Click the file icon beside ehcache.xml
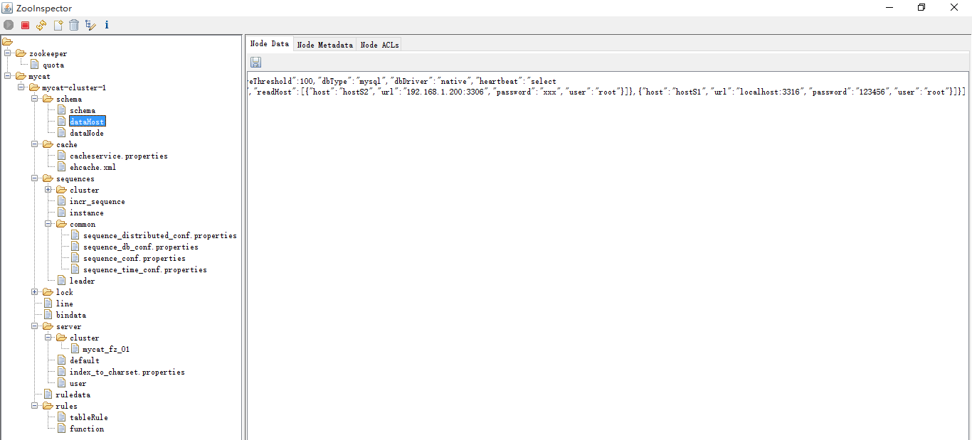Screen dimensions: 972x440 60,167
